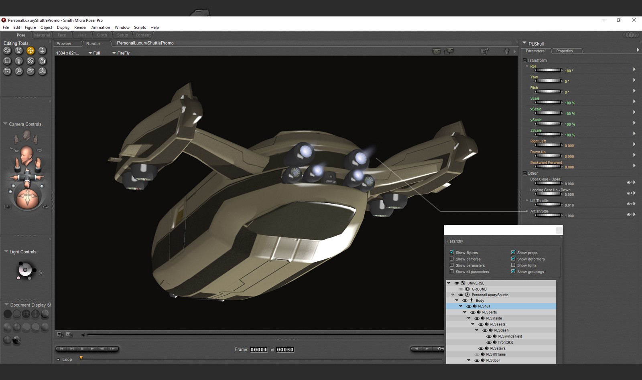Pick the Direct Manipulation tool
The width and height of the screenshot is (642, 380).
[42, 71]
